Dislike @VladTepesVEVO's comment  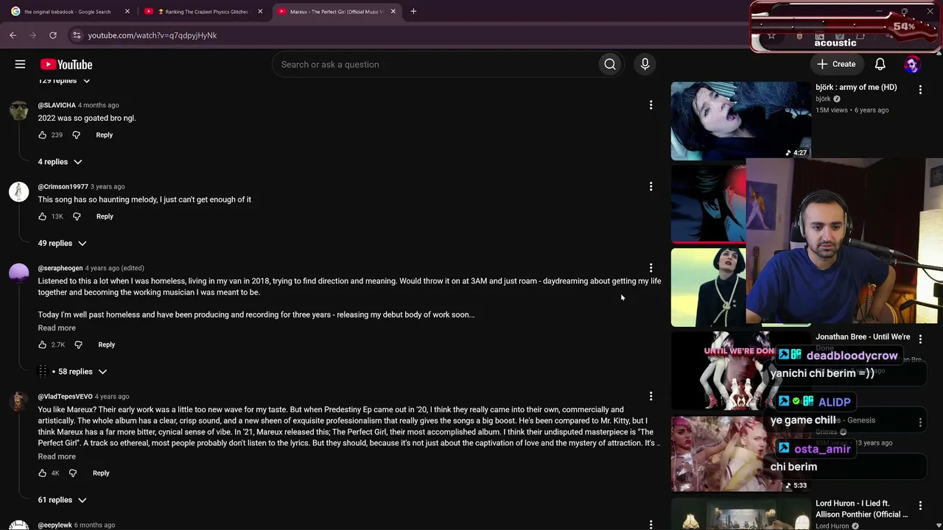(72, 473)
